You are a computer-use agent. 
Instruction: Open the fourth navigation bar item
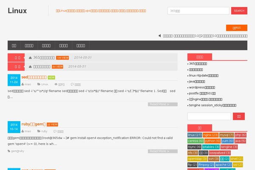64,45
